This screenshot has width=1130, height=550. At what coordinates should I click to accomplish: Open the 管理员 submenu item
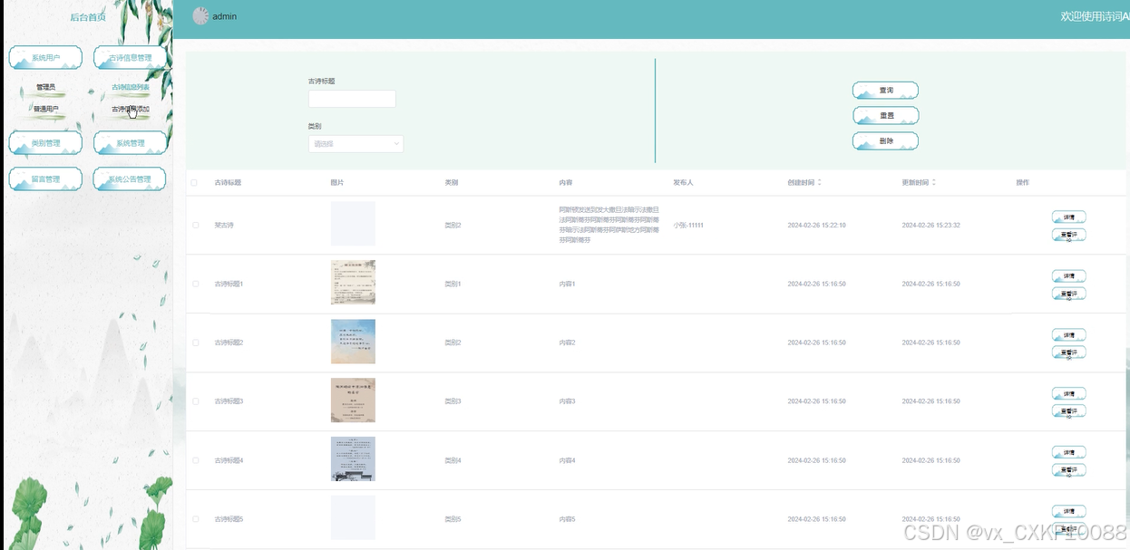pos(45,88)
